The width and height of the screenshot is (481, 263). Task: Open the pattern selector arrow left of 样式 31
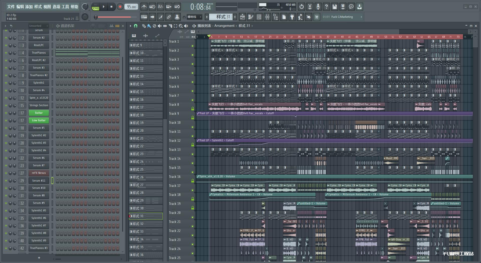pyautogui.click(x=207, y=17)
